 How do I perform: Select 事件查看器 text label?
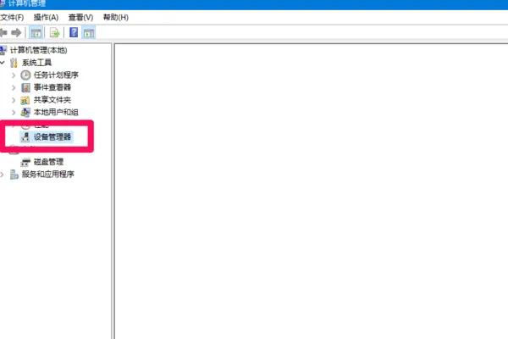coord(52,87)
